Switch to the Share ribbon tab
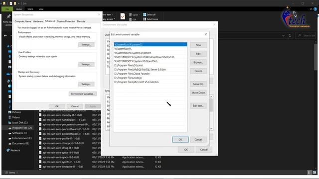The height and width of the screenshot is (179, 319). 30,9
